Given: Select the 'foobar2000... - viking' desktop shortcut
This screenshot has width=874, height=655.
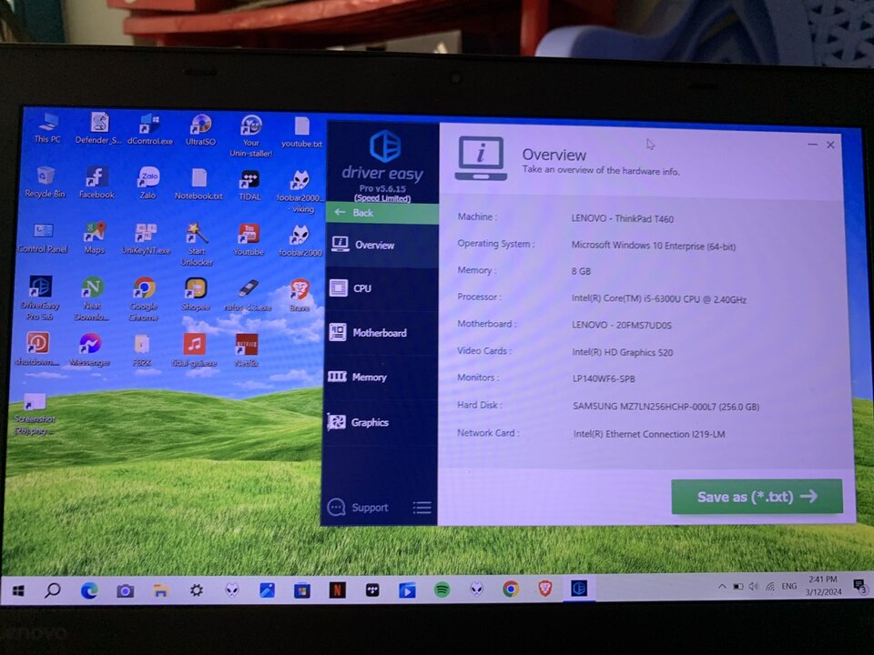Looking at the screenshot, I should [x=300, y=192].
